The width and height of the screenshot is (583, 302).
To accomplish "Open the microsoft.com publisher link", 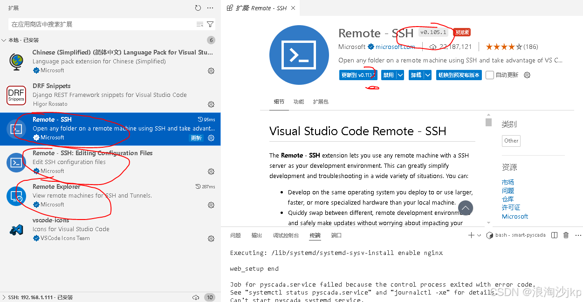I will (395, 47).
